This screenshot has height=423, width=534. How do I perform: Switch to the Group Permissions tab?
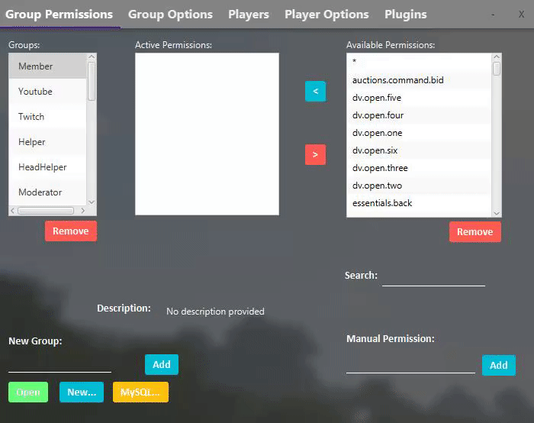click(59, 15)
